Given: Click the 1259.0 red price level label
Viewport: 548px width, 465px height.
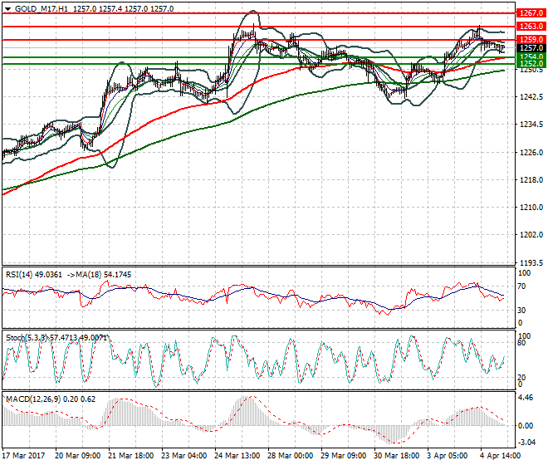Looking at the screenshot, I should click(531, 40).
